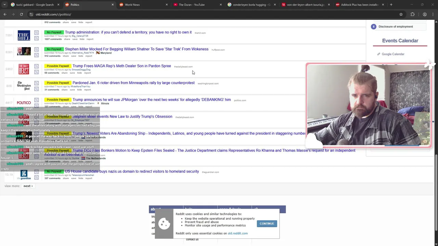
Task: Switch to the 'Adblock Plus has been installed' tab
Action: click(x=359, y=5)
